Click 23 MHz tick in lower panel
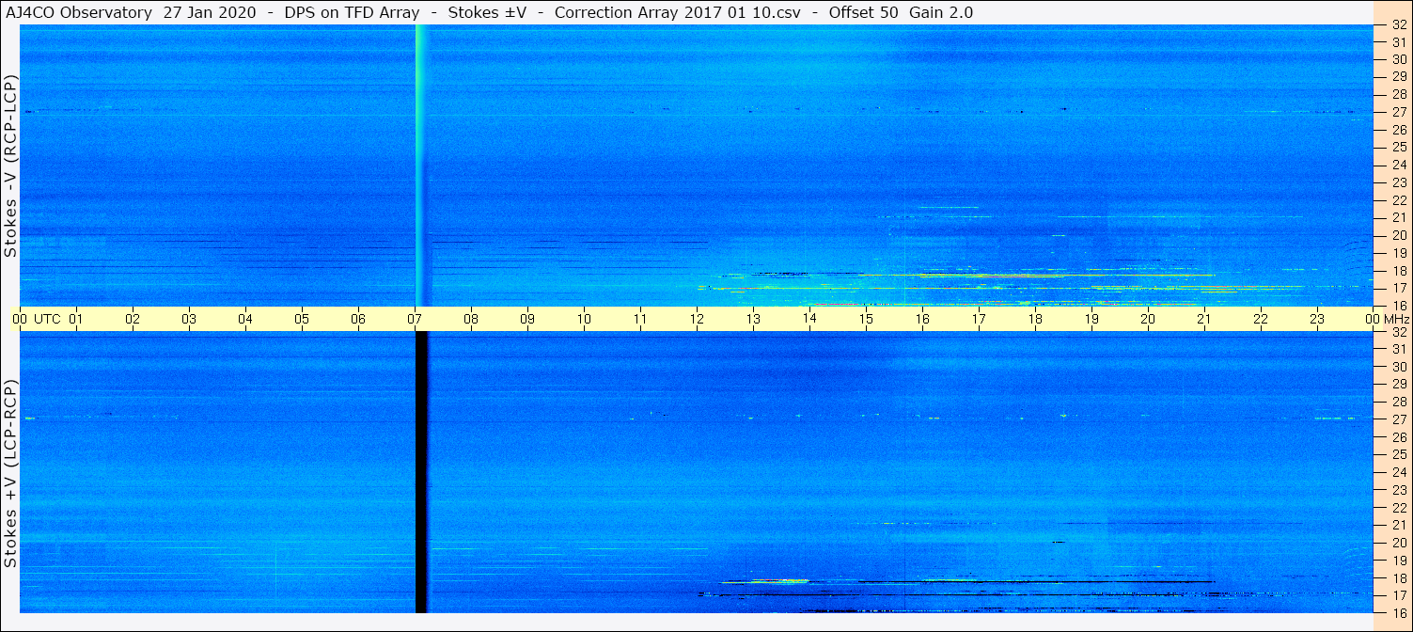This screenshot has width=1413, height=632. [x=1399, y=490]
